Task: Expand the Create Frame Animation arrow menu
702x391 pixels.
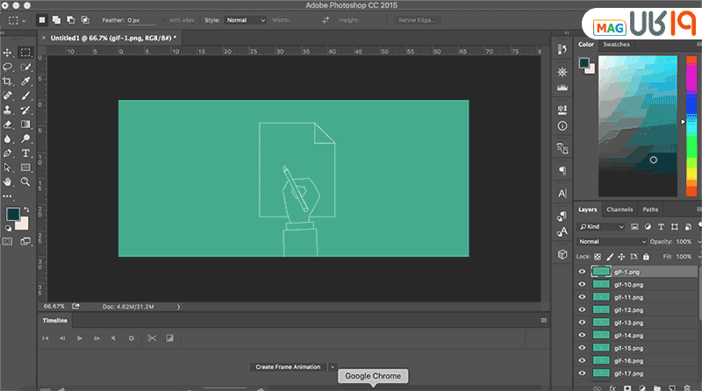Action: click(333, 366)
